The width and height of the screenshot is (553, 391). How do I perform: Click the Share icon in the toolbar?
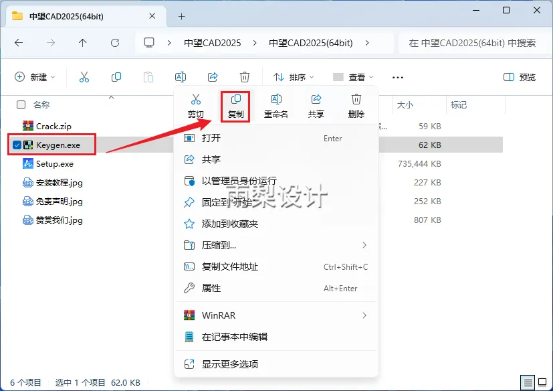[213, 77]
